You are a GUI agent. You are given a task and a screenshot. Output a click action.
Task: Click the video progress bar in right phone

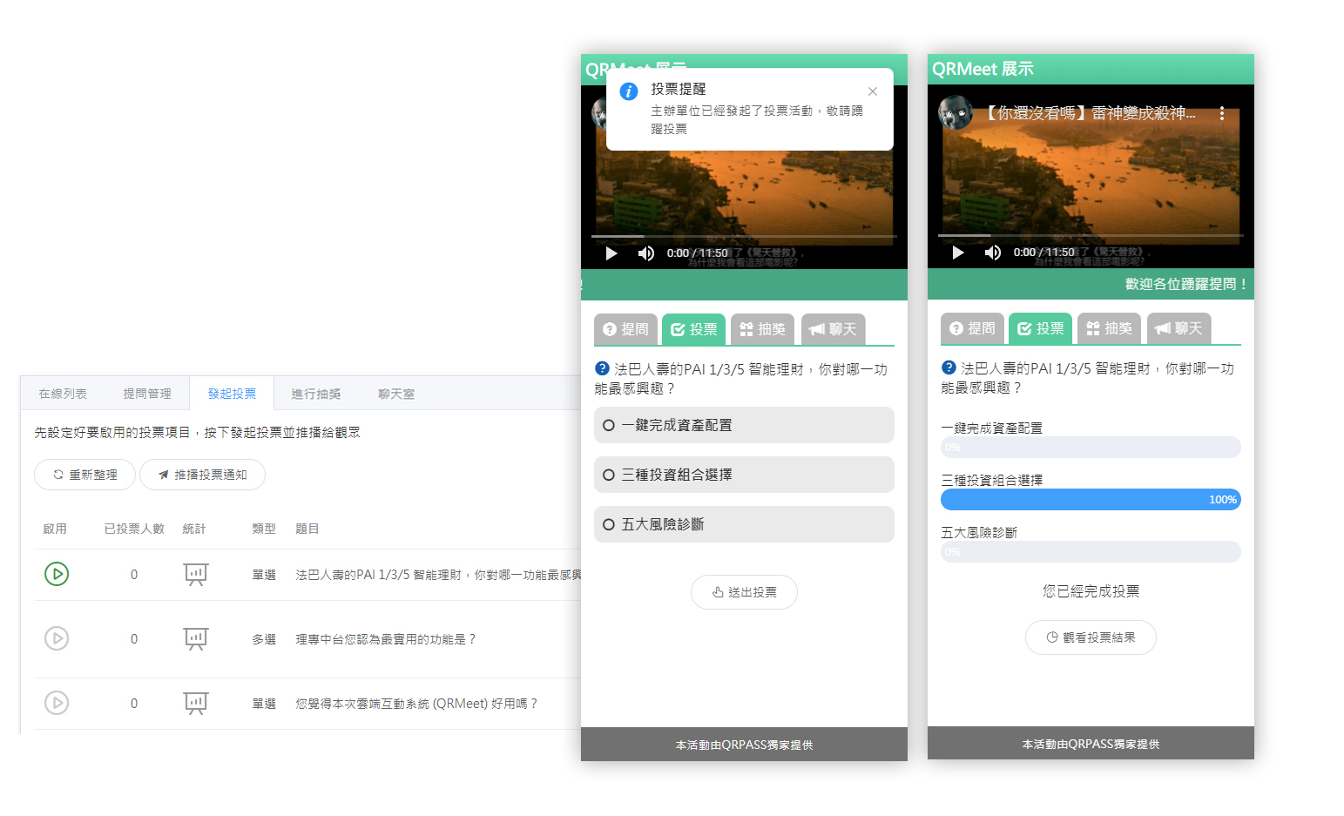coord(1091,235)
